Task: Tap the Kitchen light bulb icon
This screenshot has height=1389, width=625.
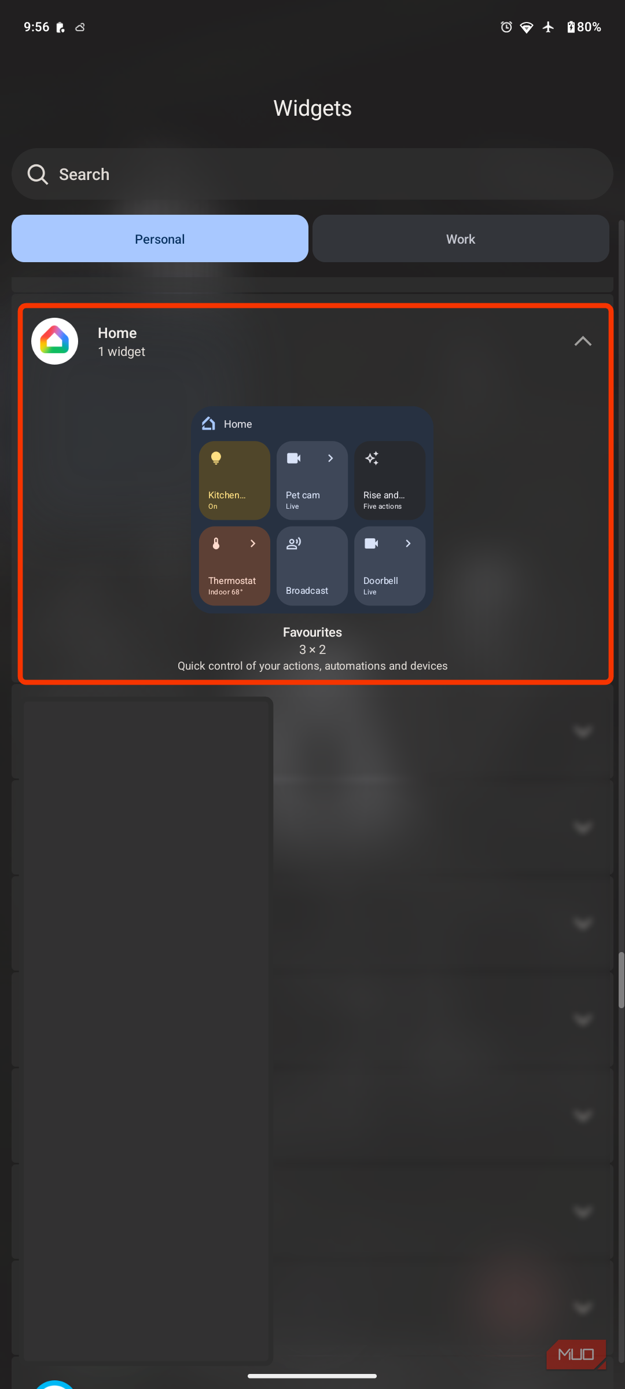Action: [216, 458]
